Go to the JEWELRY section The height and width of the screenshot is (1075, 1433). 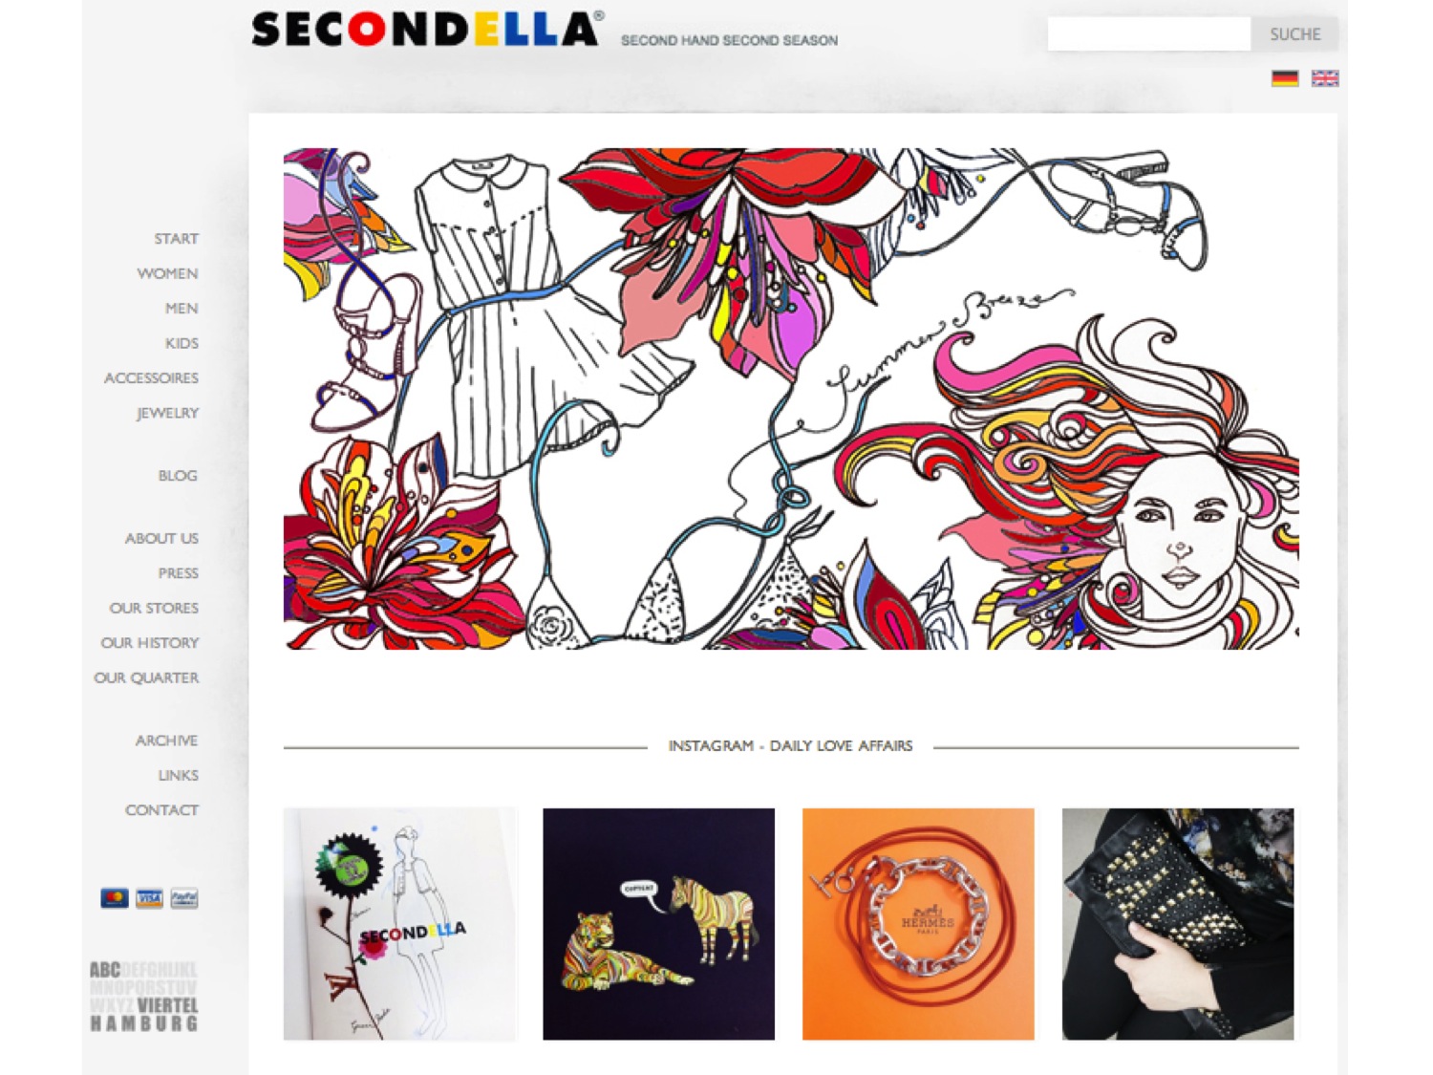coord(167,413)
